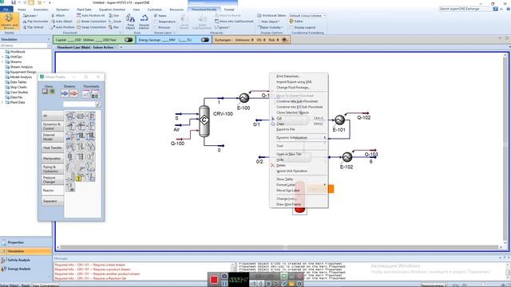Open the Properties environment
The height and width of the screenshot is (287, 511).
[26, 242]
